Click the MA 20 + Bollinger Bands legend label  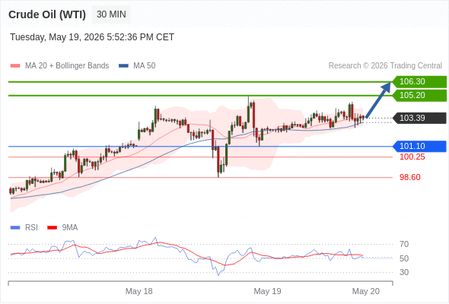pos(67,66)
